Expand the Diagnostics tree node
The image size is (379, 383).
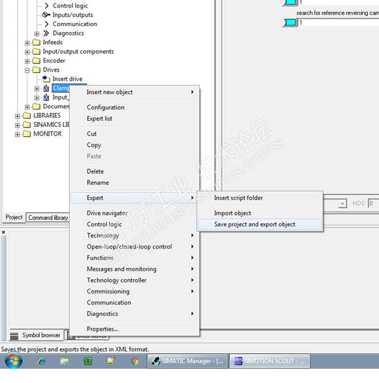point(37,34)
